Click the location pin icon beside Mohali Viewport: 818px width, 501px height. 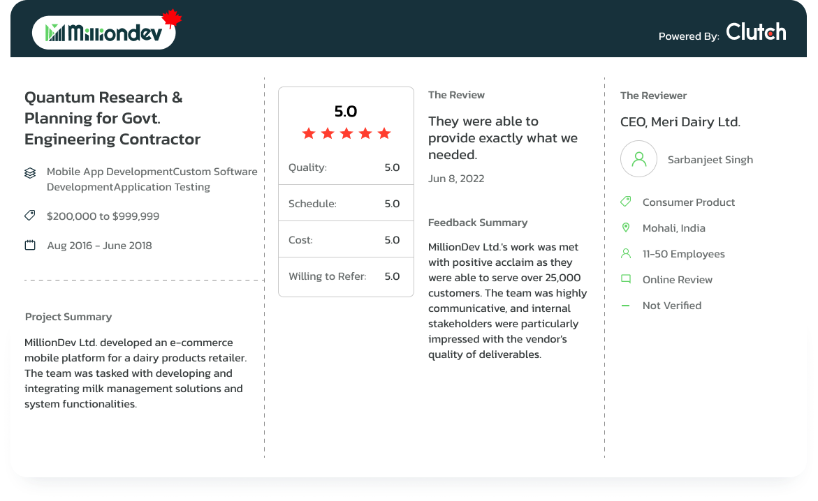626,228
